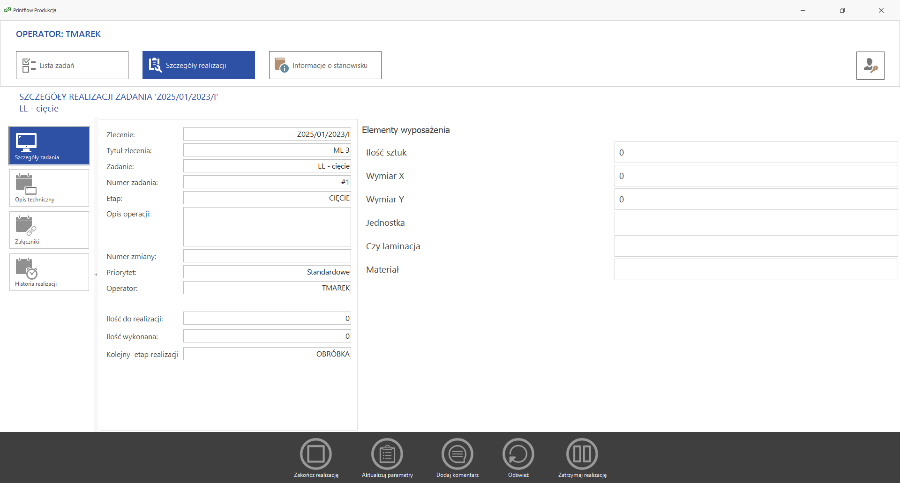900x483 pixels.
Task: Click the Jednostka input field
Action: tap(756, 223)
